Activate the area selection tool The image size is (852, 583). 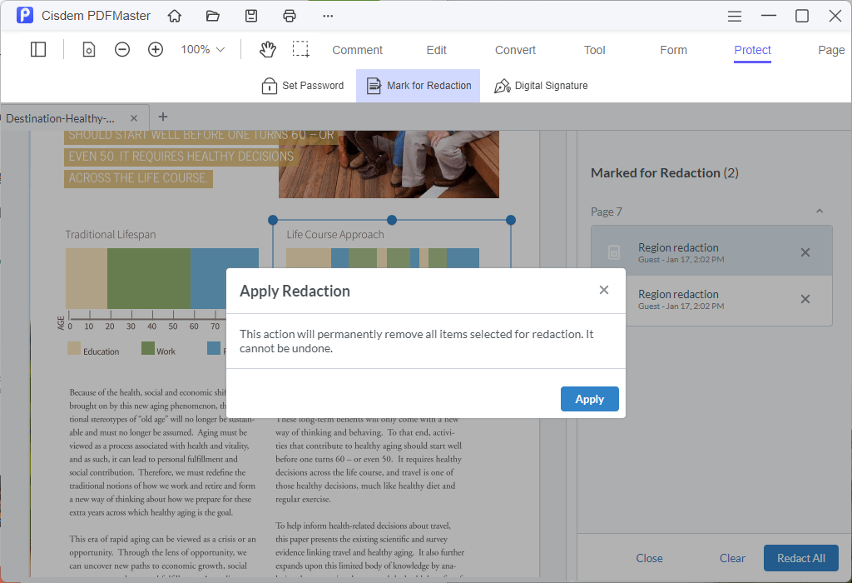[300, 49]
